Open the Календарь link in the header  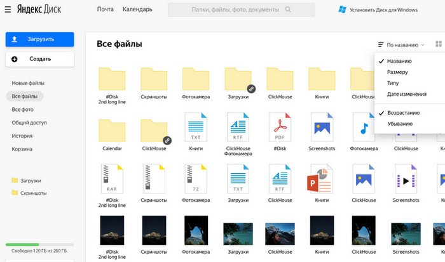click(x=137, y=10)
